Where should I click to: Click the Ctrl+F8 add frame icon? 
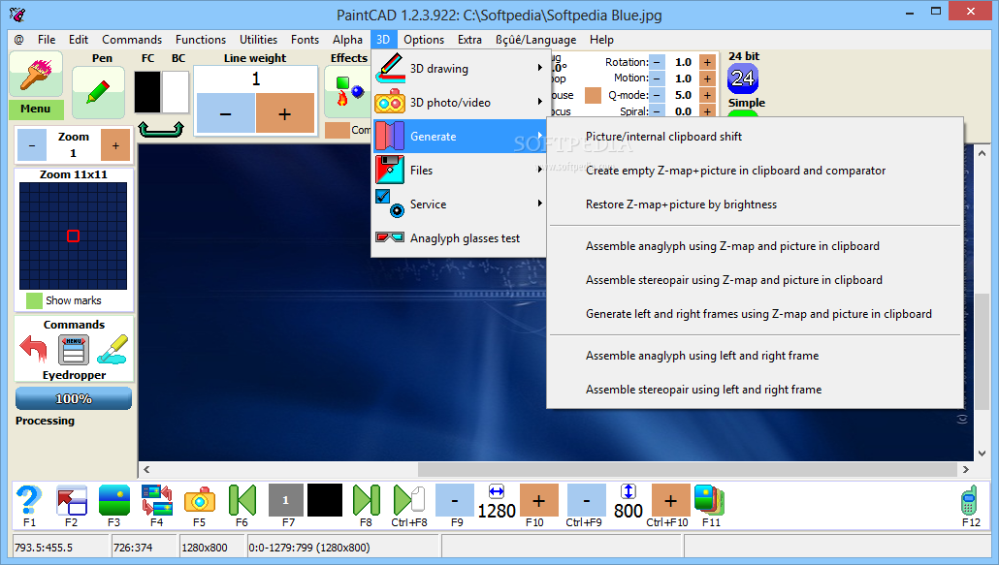(x=409, y=500)
